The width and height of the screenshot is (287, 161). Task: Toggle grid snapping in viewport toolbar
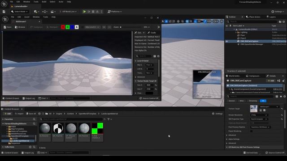click(x=187, y=21)
